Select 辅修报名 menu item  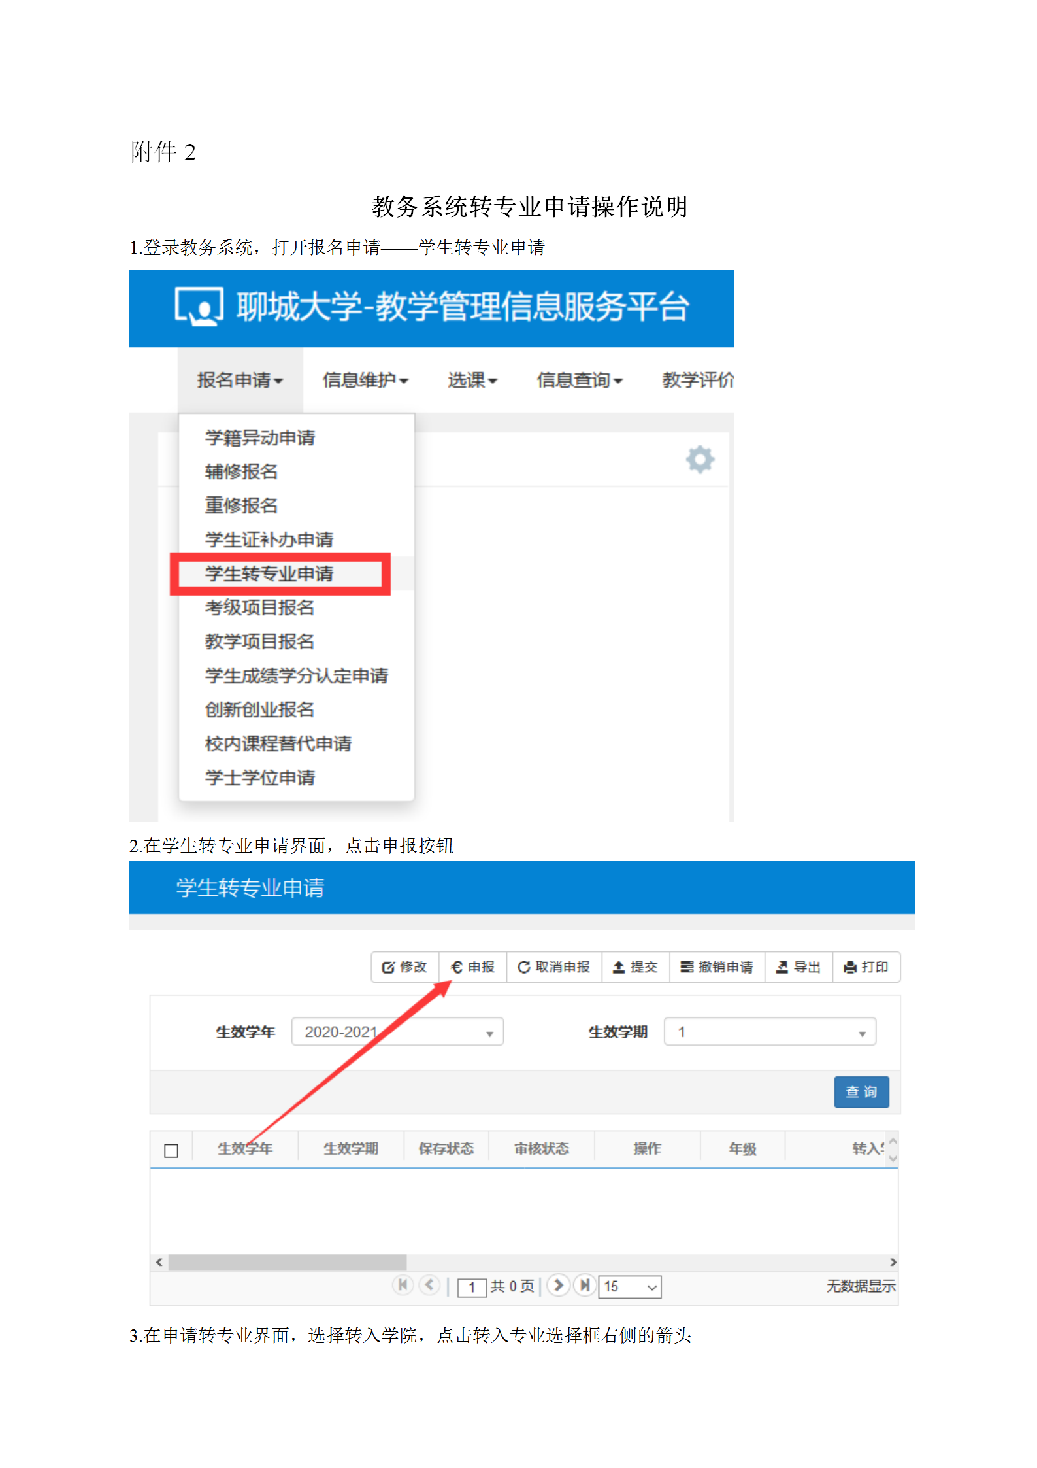(x=241, y=471)
